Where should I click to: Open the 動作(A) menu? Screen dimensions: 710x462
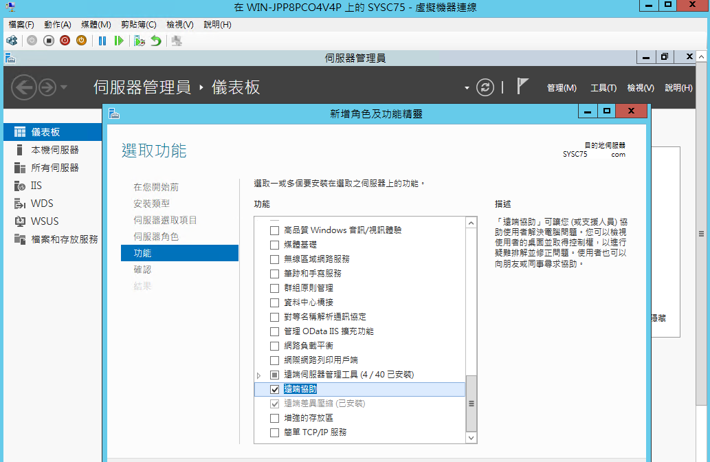click(x=58, y=25)
